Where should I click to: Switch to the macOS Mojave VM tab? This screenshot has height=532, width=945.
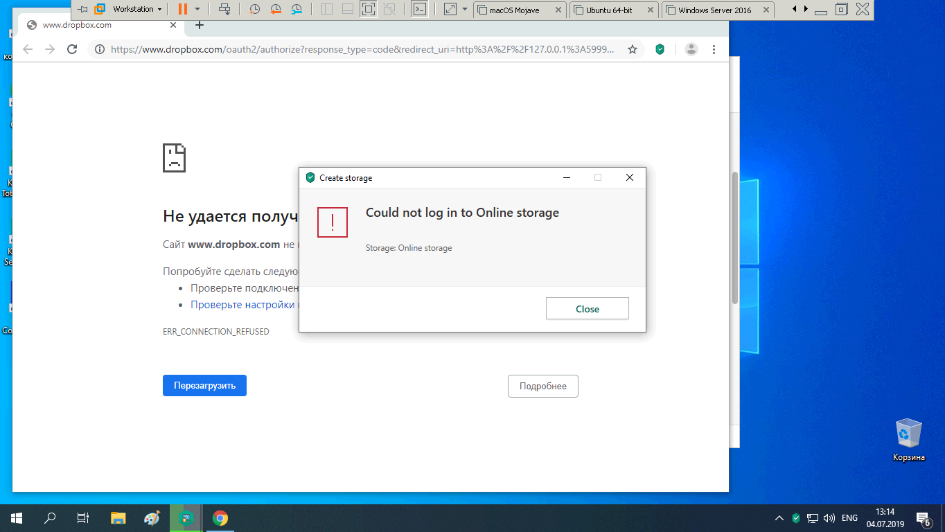(520, 10)
